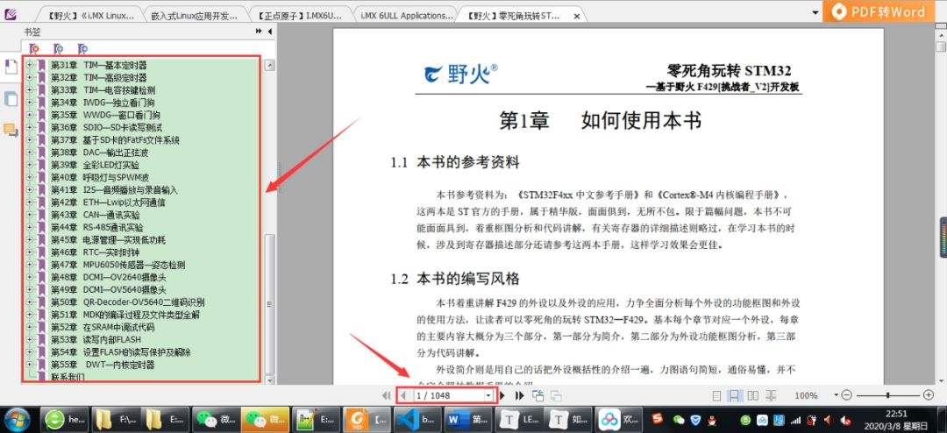Open bookmark 第50章 QR-Decoder-OV5640二维码识别

(127, 302)
